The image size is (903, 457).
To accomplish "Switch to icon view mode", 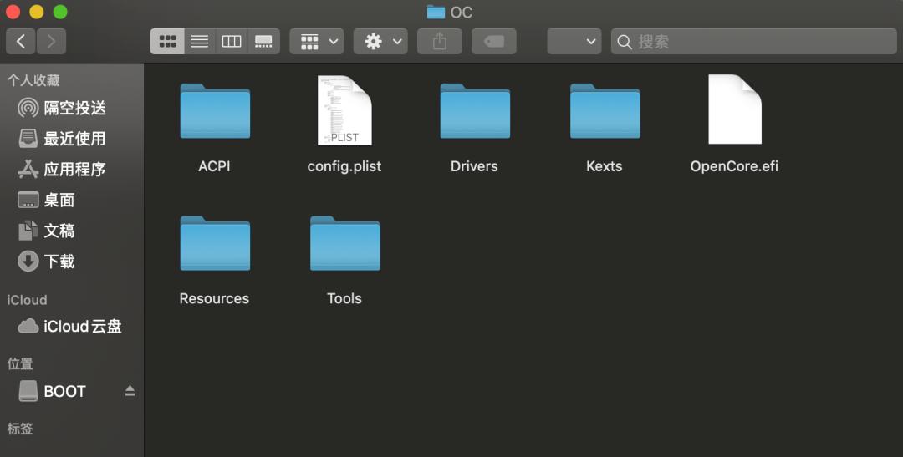I will (167, 41).
